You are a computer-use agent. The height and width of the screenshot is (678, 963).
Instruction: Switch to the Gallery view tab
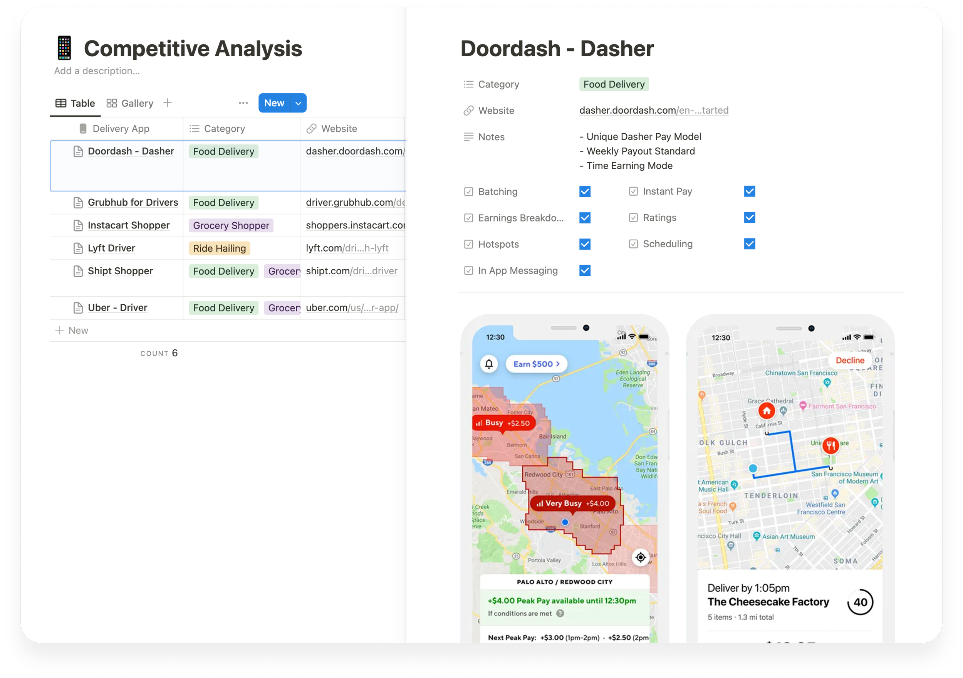pyautogui.click(x=130, y=103)
